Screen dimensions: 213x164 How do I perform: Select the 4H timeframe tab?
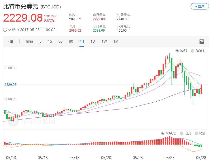(82, 41)
